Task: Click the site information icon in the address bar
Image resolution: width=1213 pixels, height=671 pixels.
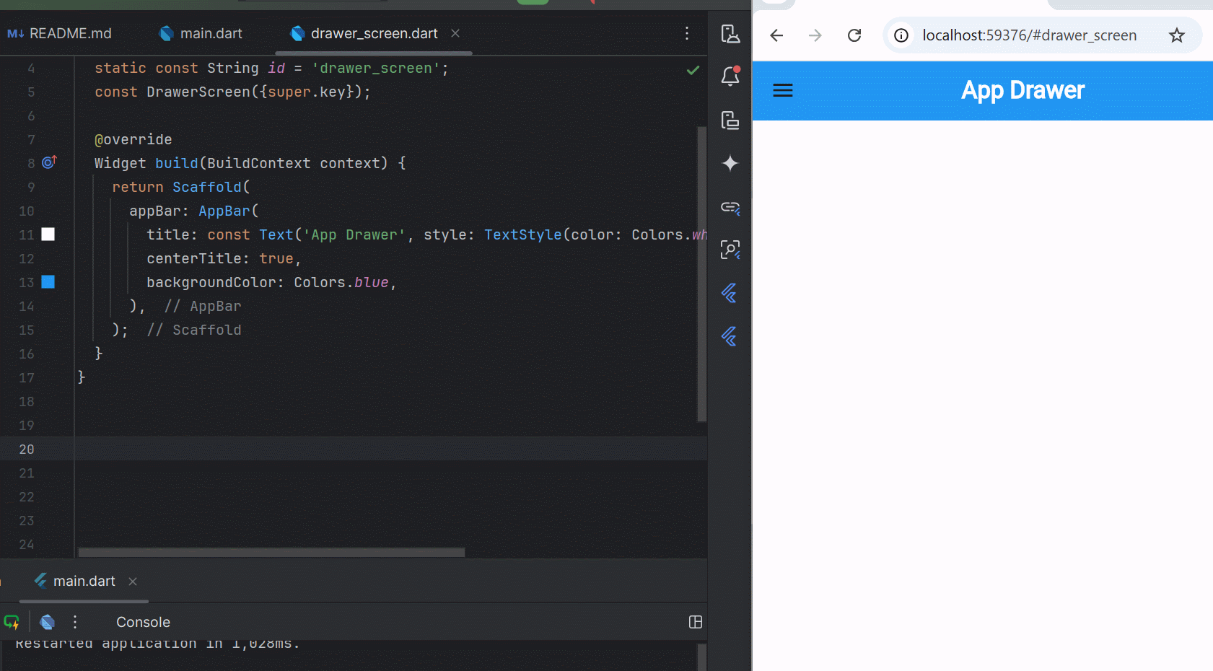Action: coord(901,35)
